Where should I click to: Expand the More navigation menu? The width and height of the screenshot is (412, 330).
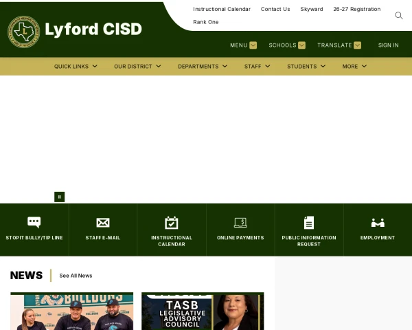tap(354, 66)
